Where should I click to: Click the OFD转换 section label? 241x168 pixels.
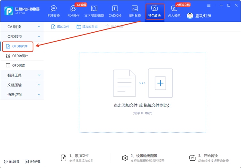coord(15,36)
